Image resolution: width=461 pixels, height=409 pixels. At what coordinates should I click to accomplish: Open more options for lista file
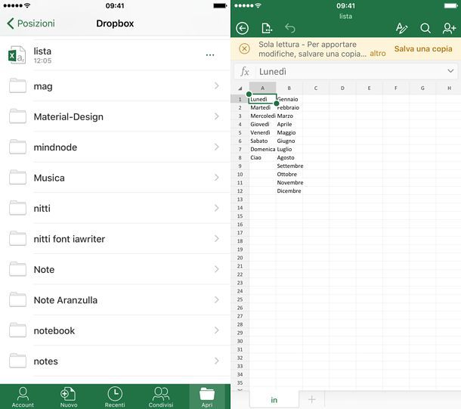(210, 55)
